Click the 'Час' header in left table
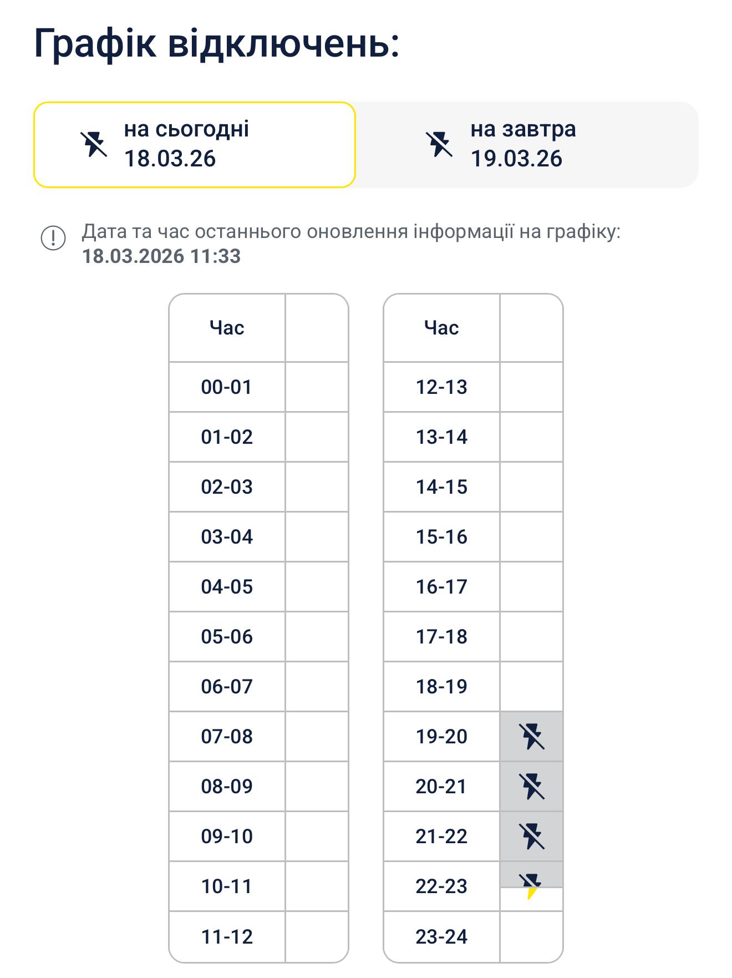 [227, 328]
